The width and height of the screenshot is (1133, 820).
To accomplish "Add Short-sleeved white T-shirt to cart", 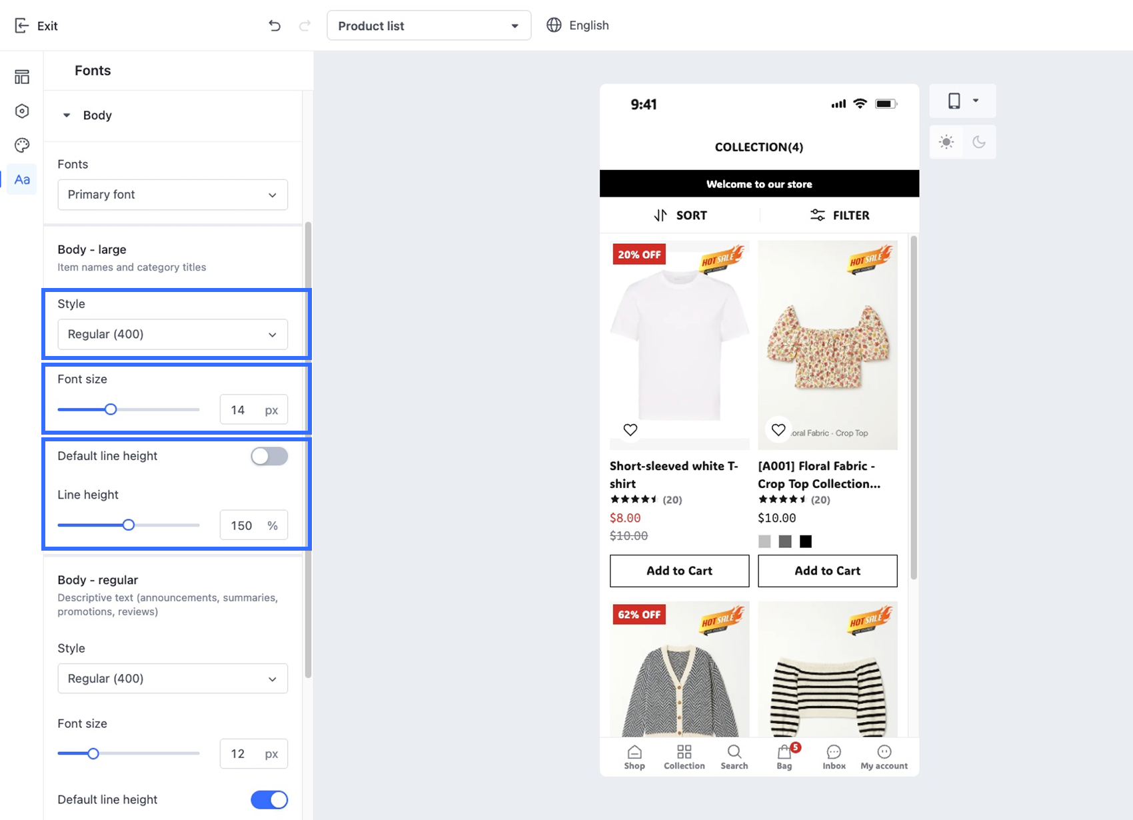I will coord(679,571).
